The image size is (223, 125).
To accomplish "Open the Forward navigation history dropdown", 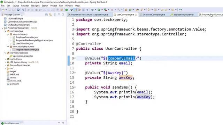I will (x=176, y=10).
